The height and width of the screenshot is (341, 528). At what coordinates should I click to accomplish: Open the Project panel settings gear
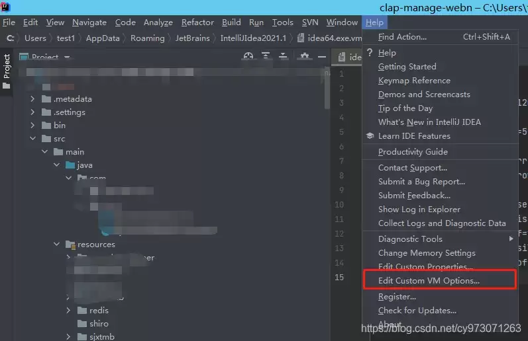tap(304, 56)
